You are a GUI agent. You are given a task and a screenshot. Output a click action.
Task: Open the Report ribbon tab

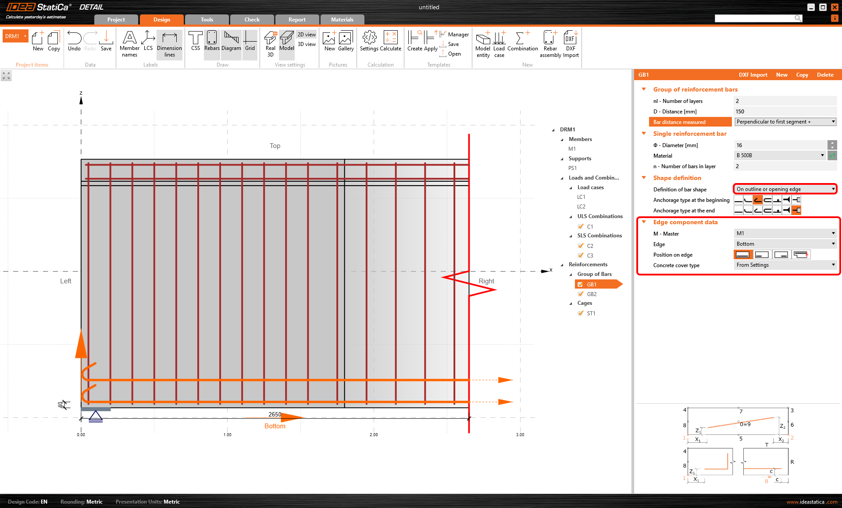(x=297, y=19)
